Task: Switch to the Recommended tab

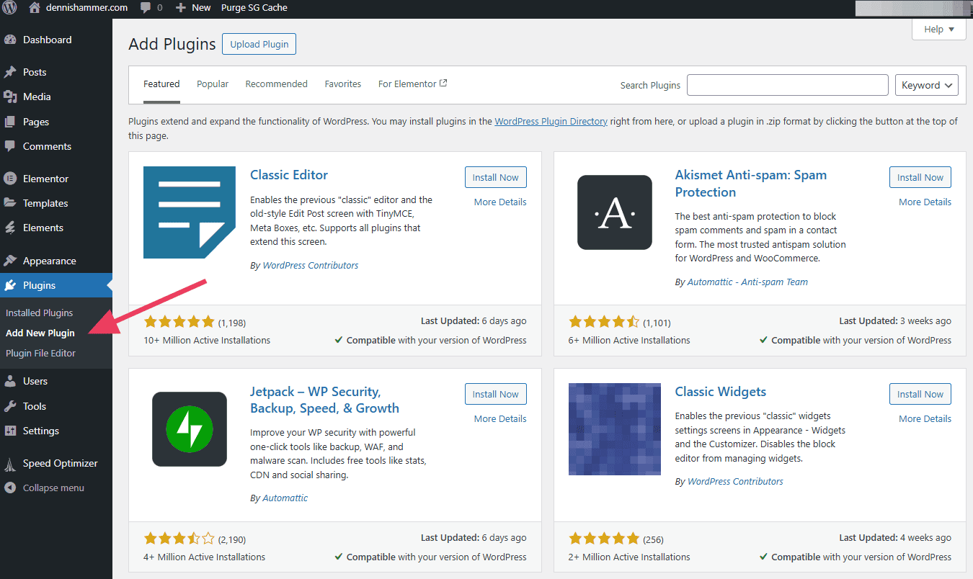Action: 276,84
